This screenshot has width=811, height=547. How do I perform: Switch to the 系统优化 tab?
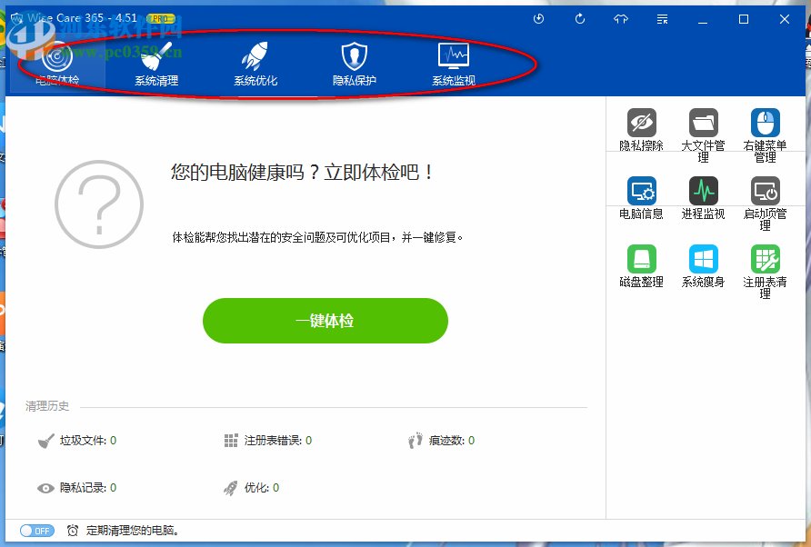point(255,61)
